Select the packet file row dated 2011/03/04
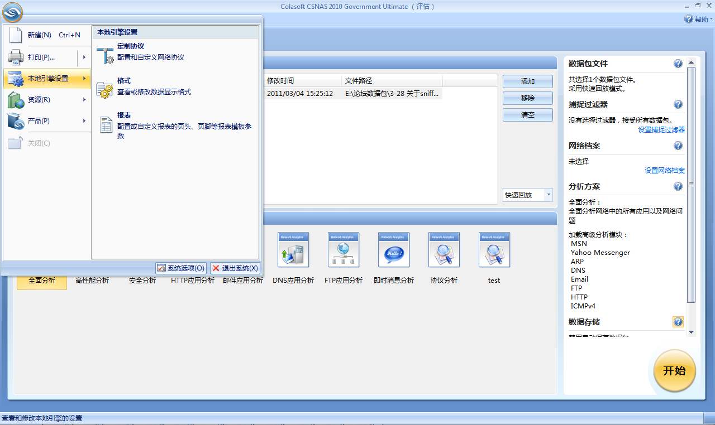 coord(335,93)
